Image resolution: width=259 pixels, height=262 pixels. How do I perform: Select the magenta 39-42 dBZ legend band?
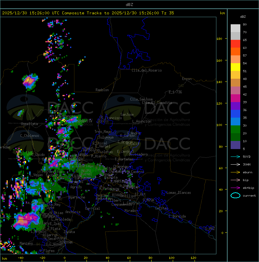pyautogui.click(x=235, y=98)
